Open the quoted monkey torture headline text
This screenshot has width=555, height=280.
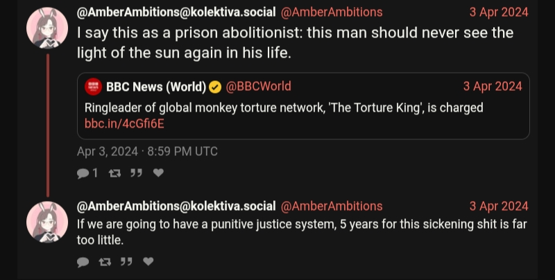point(284,108)
